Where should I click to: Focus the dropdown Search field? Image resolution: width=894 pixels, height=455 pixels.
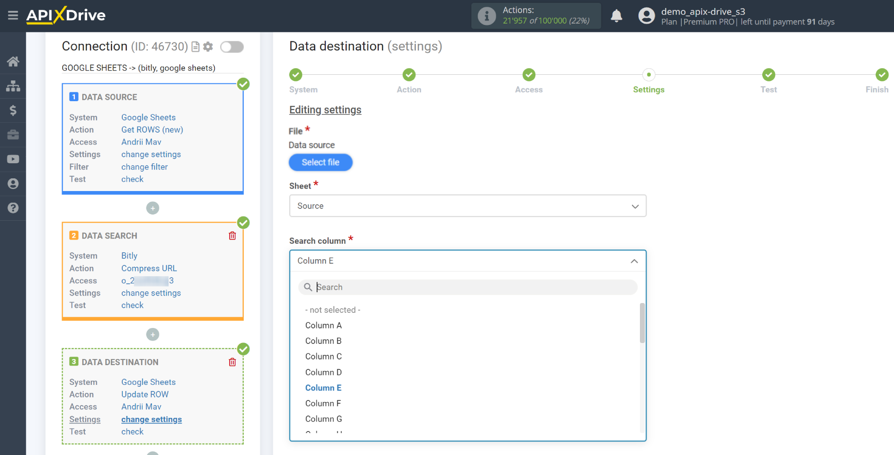pyautogui.click(x=468, y=287)
